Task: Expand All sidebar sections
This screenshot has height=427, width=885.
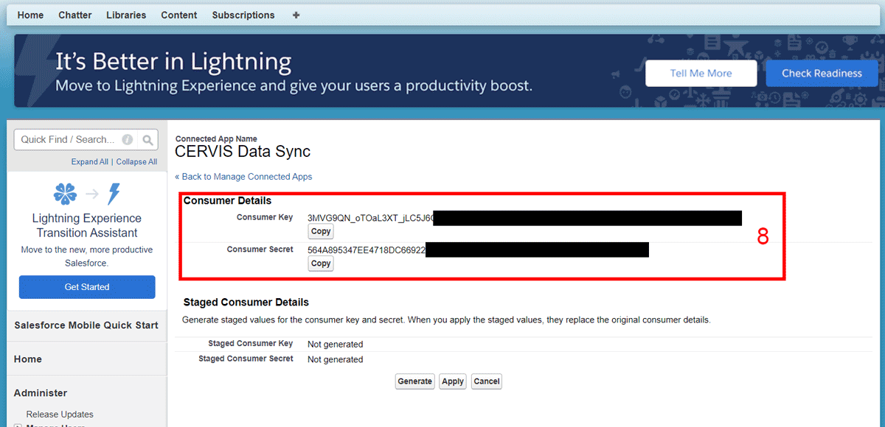Action: [90, 162]
